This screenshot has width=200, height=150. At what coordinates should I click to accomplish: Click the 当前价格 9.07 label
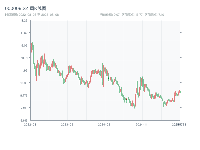click(109, 15)
